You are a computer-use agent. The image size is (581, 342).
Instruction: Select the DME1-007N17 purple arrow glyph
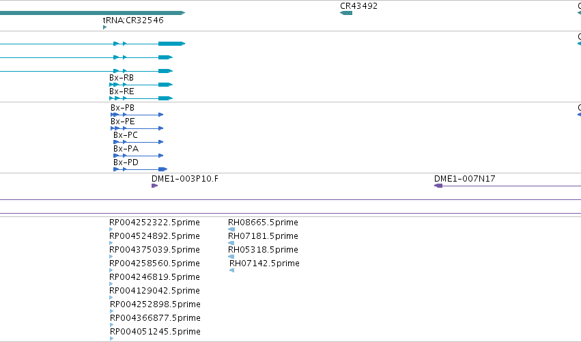click(x=438, y=186)
